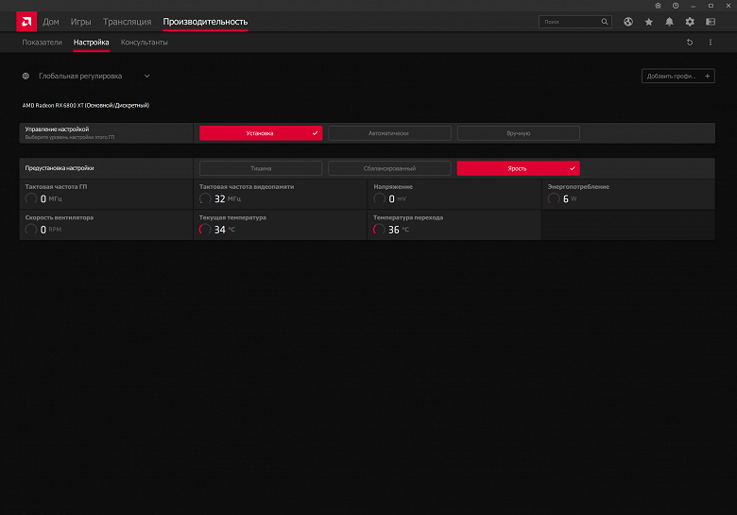
Task: Click the Напряжение gauge circle
Action: coord(379,198)
